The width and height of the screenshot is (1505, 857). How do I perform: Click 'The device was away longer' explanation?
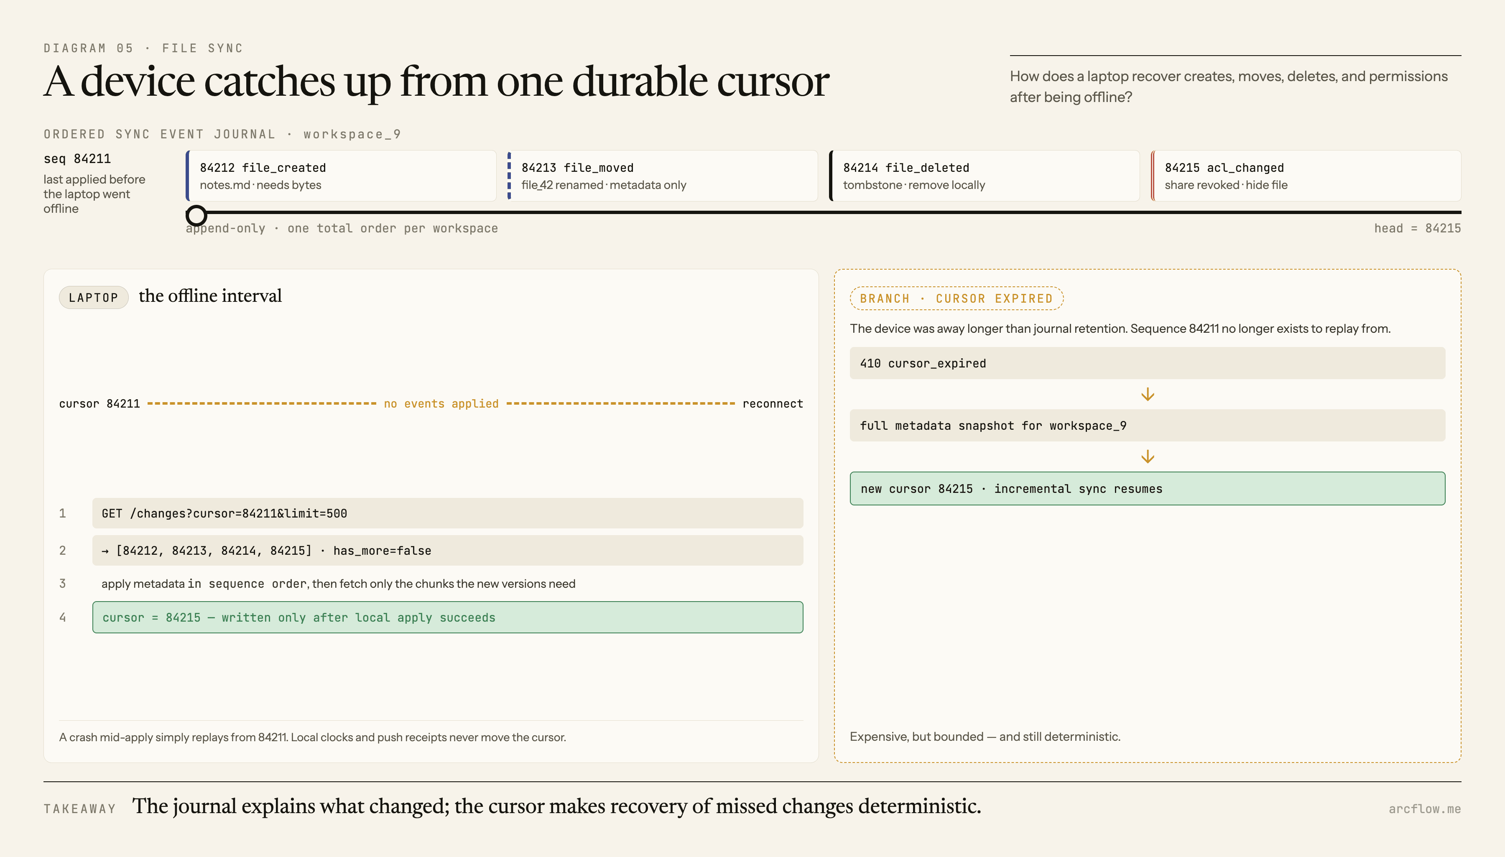tap(1120, 329)
